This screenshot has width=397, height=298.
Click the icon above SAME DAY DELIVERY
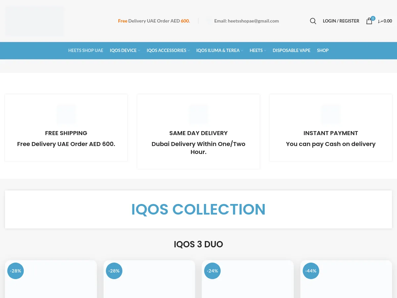[198, 114]
